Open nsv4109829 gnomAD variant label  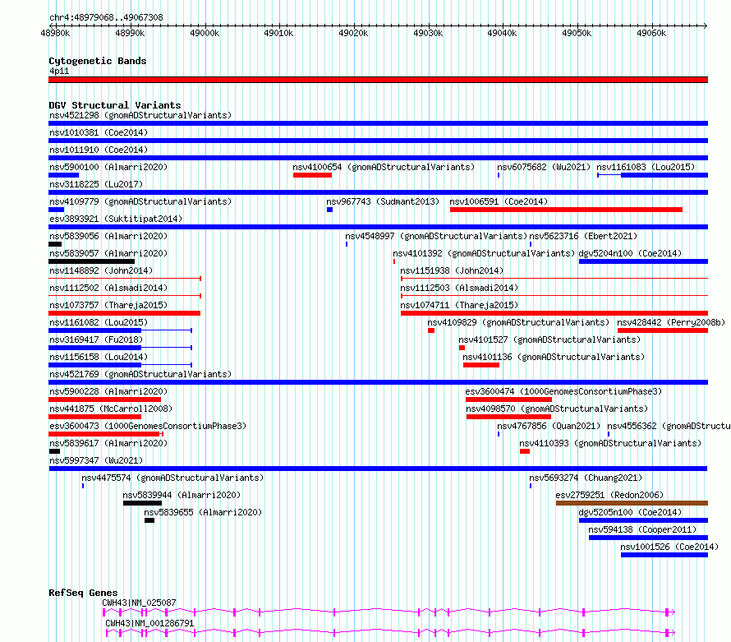click(518, 322)
